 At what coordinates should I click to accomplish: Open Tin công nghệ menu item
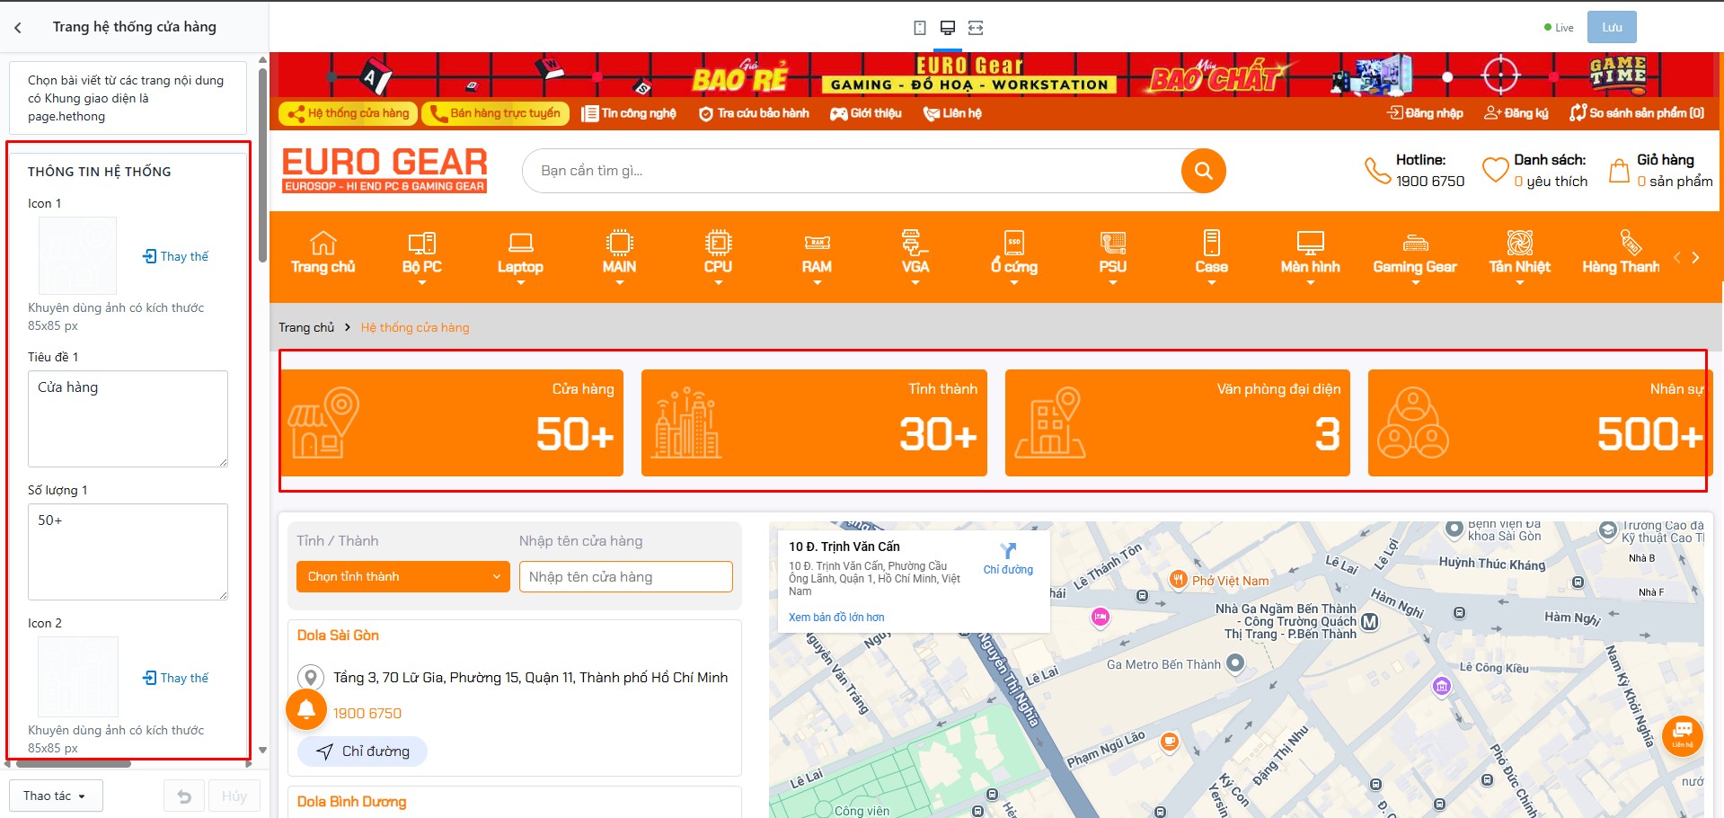tap(629, 113)
